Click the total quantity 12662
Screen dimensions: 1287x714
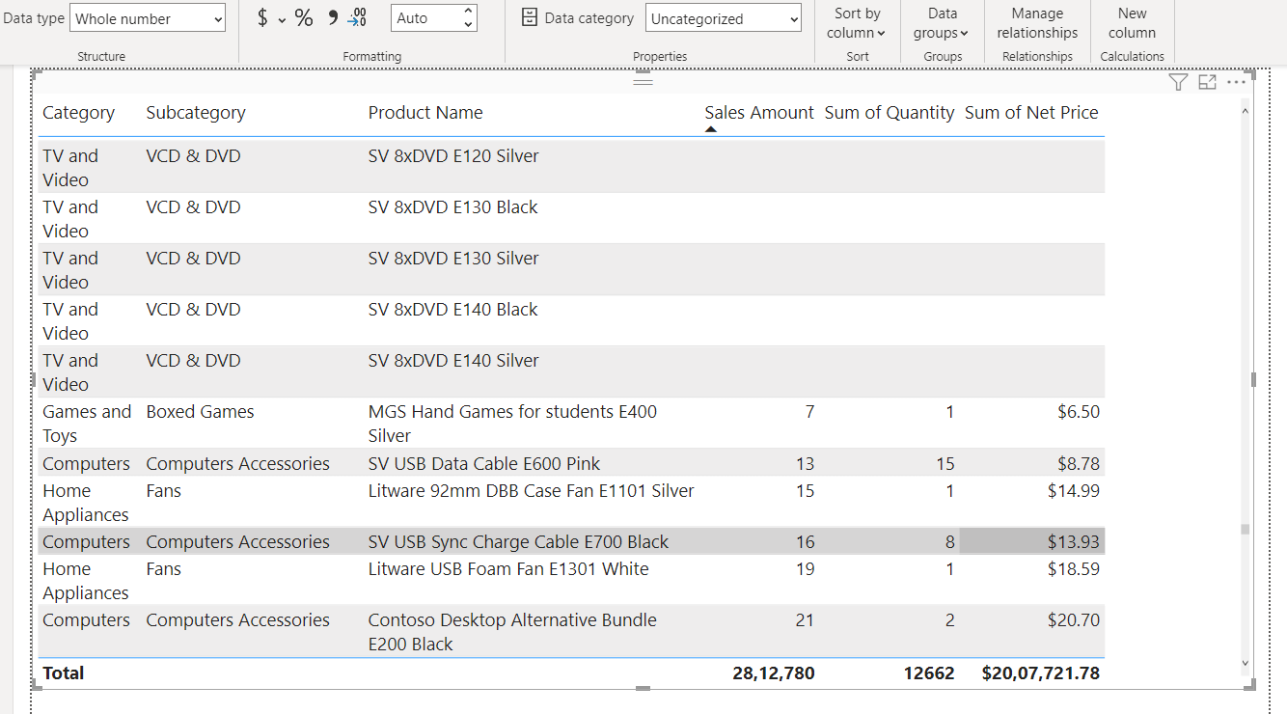(929, 673)
